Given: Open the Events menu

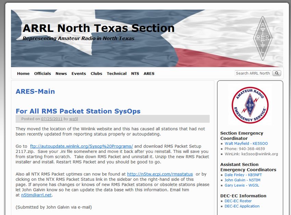Looking at the screenshot, I should click(x=79, y=74).
